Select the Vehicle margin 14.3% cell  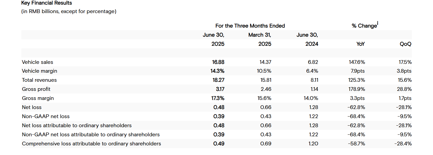pos(217,71)
